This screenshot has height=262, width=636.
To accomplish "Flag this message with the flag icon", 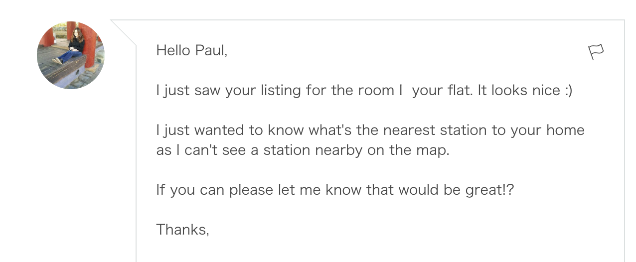I will (x=596, y=52).
